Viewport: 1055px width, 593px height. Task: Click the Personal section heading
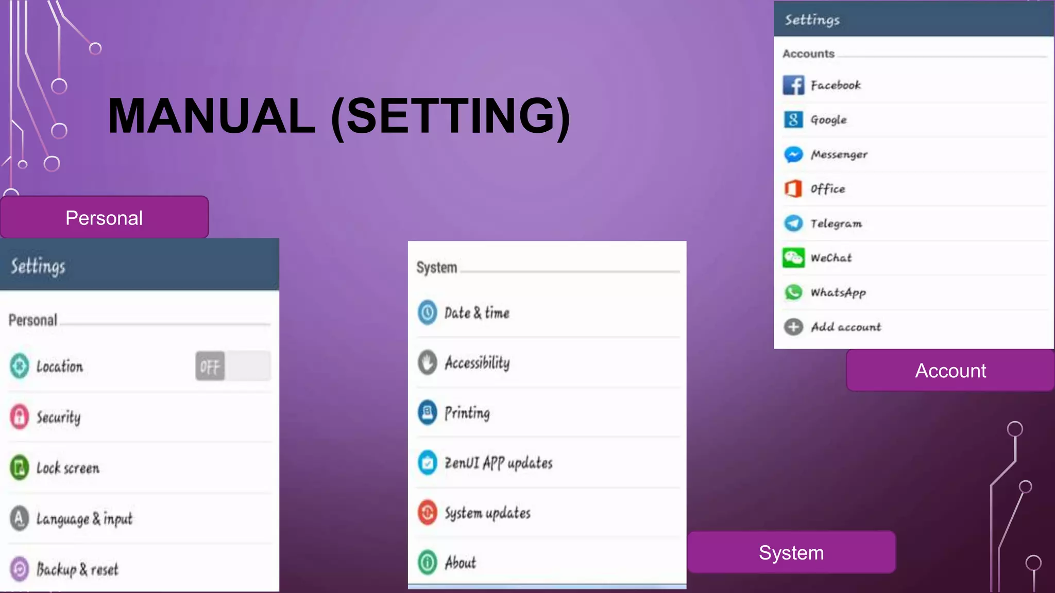pos(33,320)
